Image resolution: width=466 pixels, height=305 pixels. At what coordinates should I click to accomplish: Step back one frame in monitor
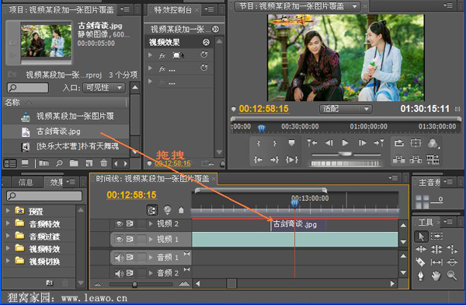[x=329, y=143]
